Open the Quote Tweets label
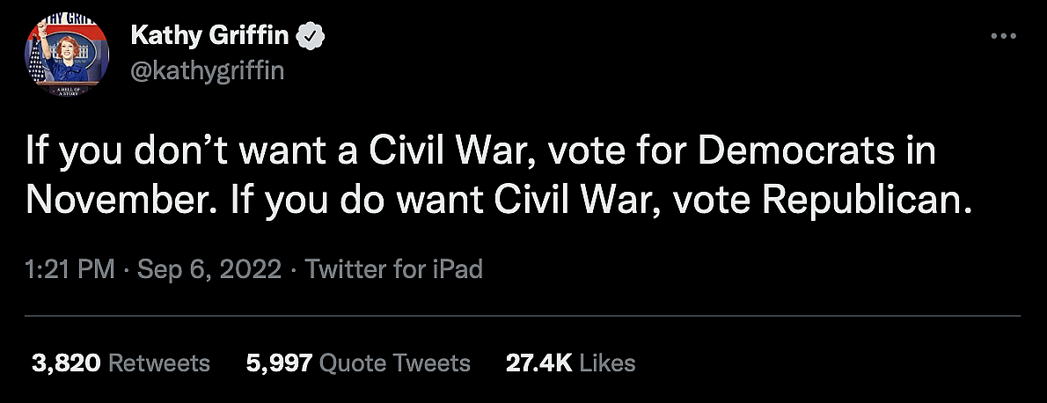Image resolution: width=1047 pixels, height=403 pixels. pyautogui.click(x=394, y=363)
